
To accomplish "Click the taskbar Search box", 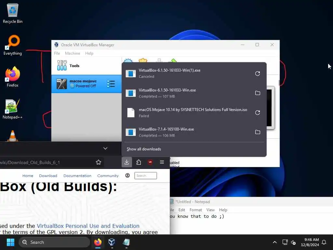I will click(54, 242).
